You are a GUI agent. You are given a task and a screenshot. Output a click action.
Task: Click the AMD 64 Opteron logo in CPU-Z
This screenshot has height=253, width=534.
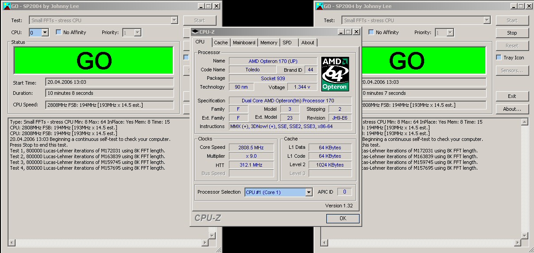(x=335, y=74)
